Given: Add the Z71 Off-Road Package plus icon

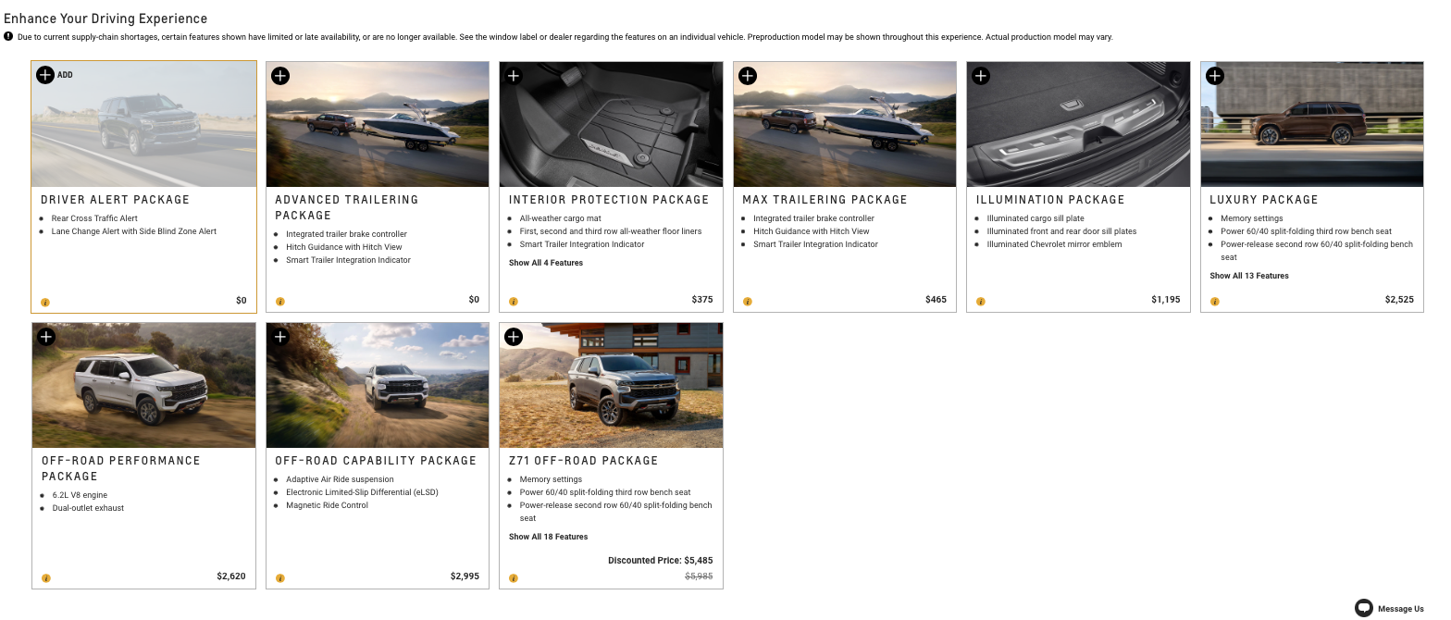Looking at the screenshot, I should pyautogui.click(x=514, y=337).
